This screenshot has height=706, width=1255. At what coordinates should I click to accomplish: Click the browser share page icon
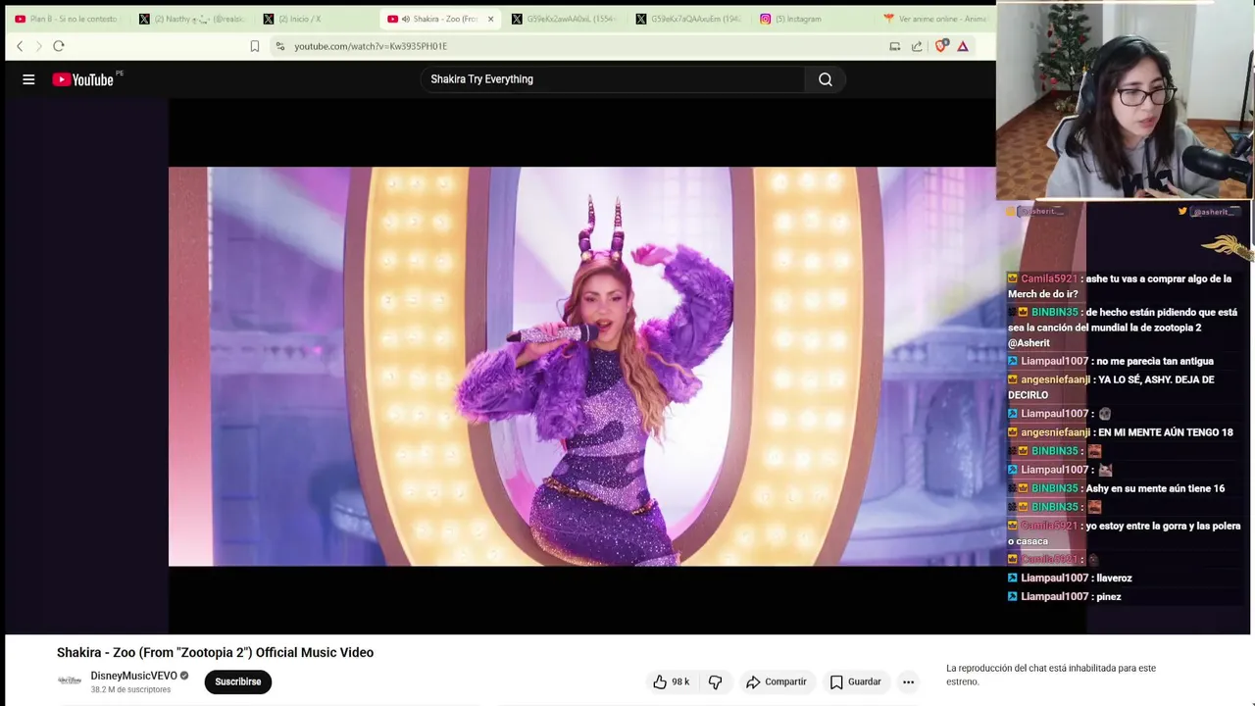917,46
